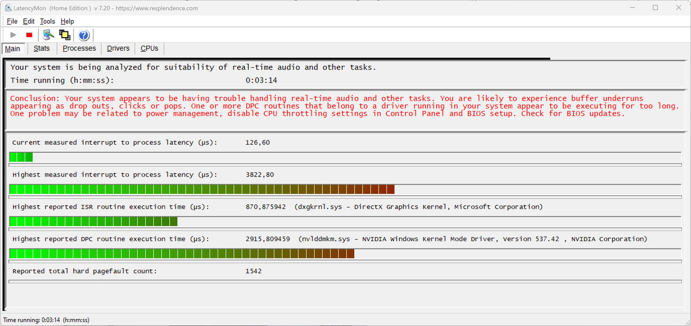
Task: Click the highest ISR execution time bar
Action: tap(93, 221)
